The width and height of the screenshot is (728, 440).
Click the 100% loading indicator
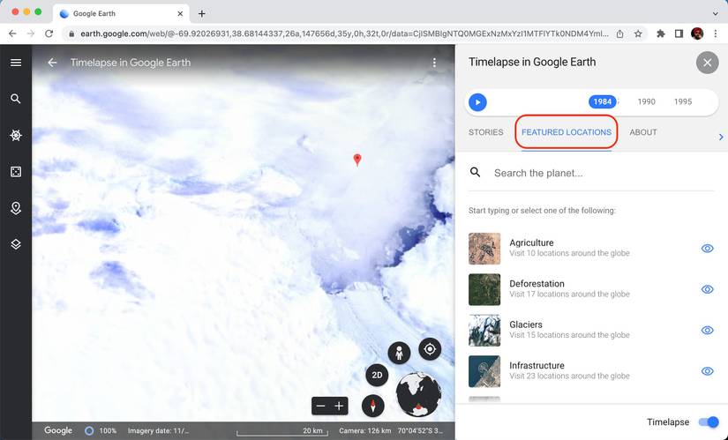(101, 430)
